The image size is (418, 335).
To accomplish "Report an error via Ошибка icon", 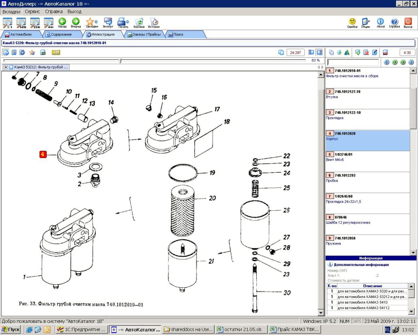I will click(352, 23).
